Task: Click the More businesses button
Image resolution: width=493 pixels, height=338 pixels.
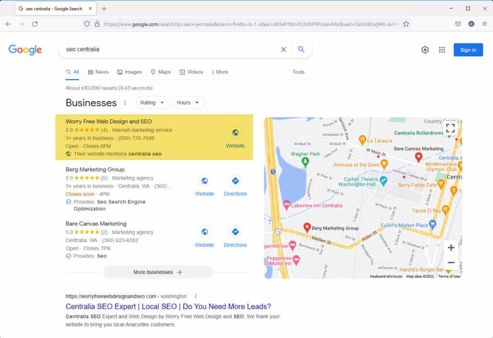Action: pyautogui.click(x=158, y=272)
